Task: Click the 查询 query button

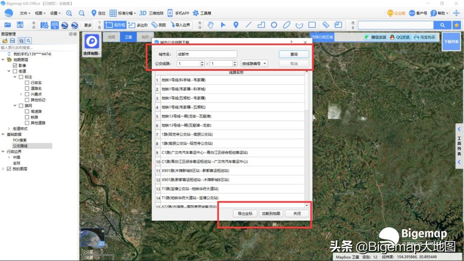Action: pos(294,54)
